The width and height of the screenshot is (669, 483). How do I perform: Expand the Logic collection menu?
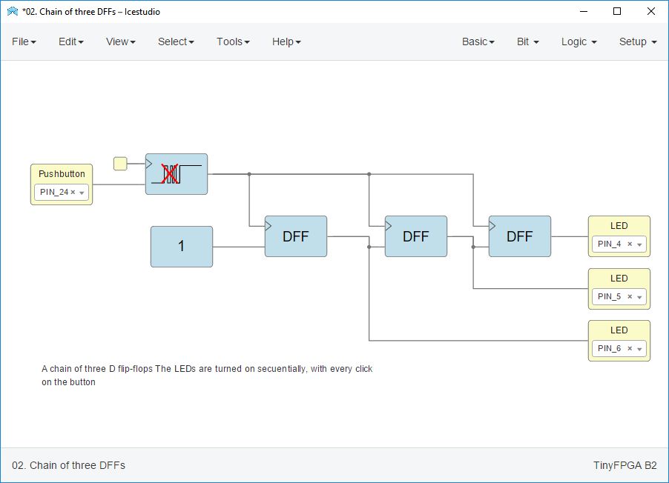(579, 41)
